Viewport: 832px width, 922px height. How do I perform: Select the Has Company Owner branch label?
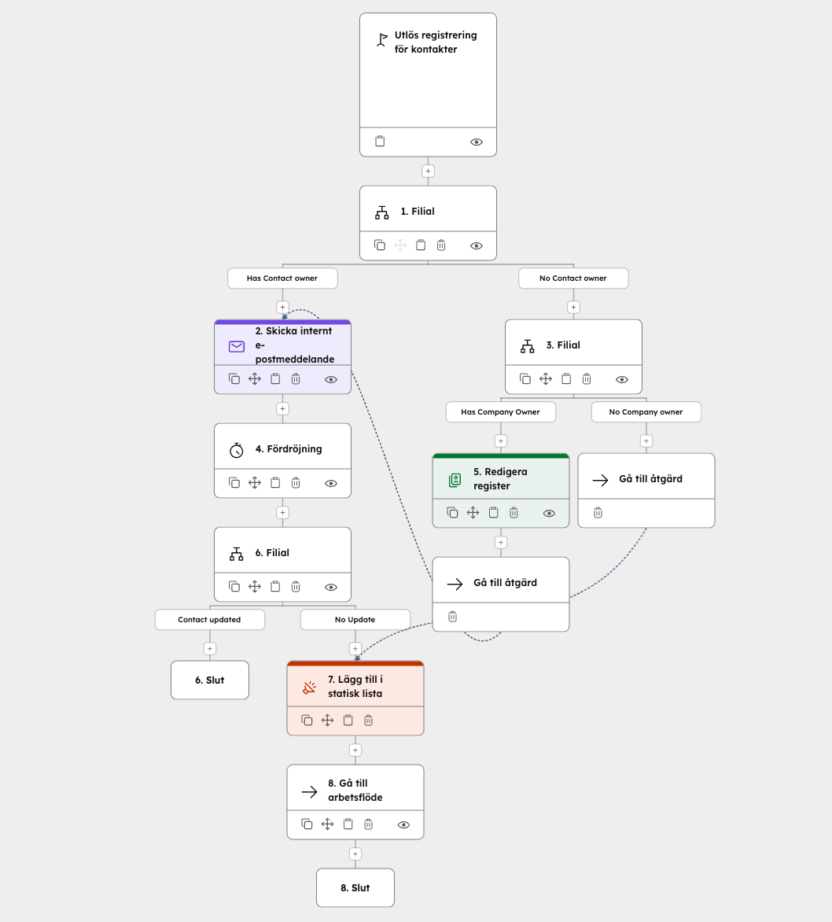[500, 412]
